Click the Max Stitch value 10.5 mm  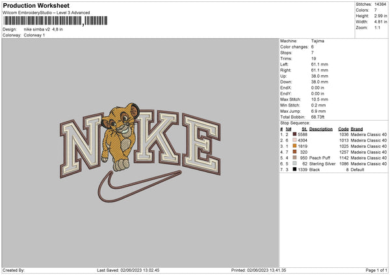click(x=320, y=99)
